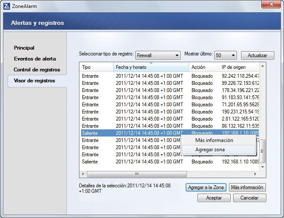Screen dimensions: 284x218
Task: Select log row with IP 99.226.72.193
Action: click(x=170, y=83)
